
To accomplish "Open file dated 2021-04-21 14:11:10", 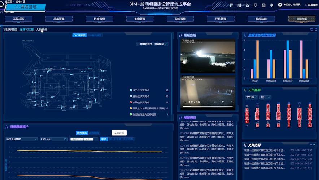I will [x=278, y=168].
